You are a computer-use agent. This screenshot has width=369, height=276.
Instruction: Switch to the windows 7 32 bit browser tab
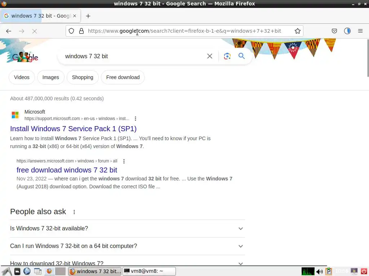click(40, 16)
